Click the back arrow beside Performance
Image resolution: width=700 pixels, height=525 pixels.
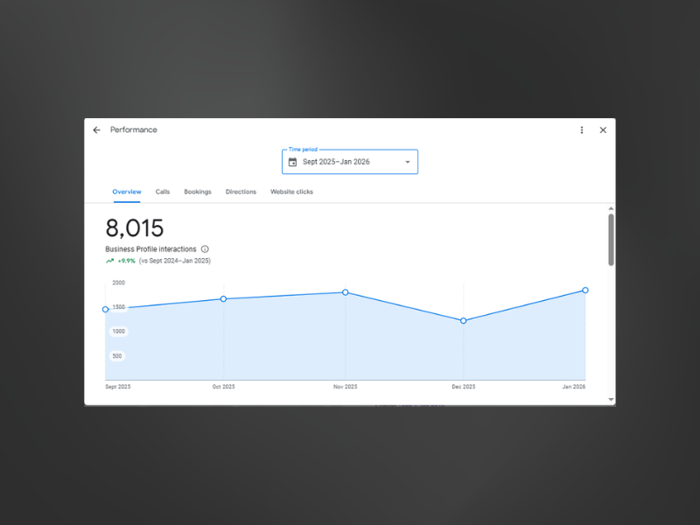click(97, 130)
